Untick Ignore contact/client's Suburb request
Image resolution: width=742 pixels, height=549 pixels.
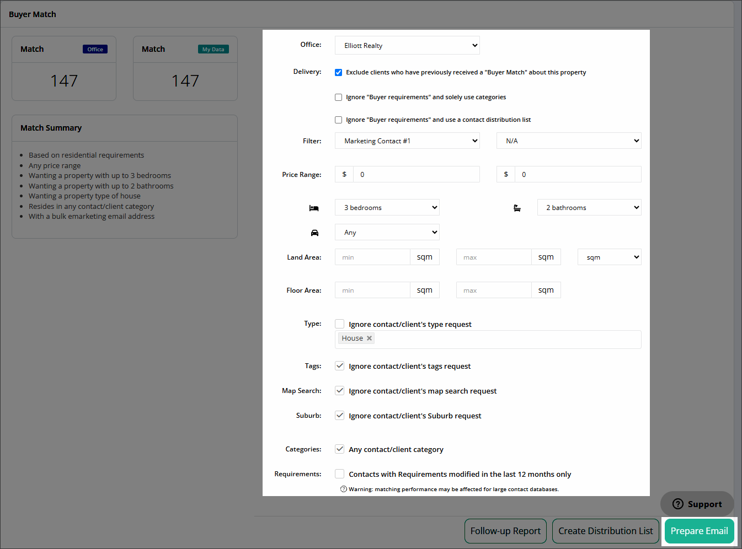pos(340,416)
